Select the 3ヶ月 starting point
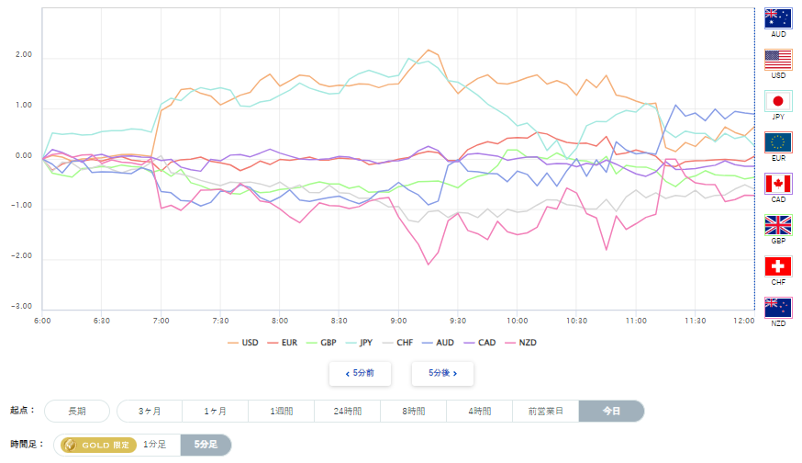The width and height of the screenshot is (802, 463). point(150,412)
